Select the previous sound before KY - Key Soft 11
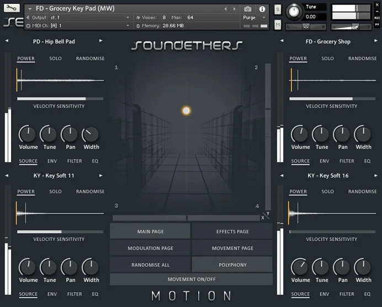This screenshot has height=307, width=382. point(7,175)
